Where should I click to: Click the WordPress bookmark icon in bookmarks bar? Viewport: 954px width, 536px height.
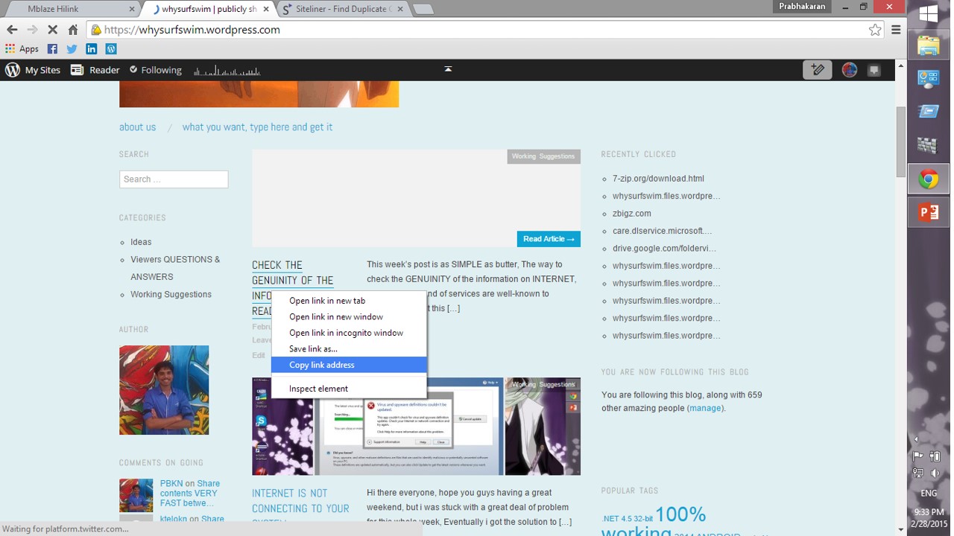(x=111, y=49)
